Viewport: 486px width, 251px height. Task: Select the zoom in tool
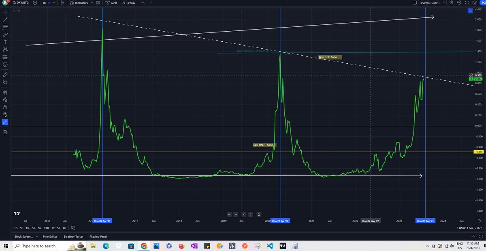pos(5,82)
